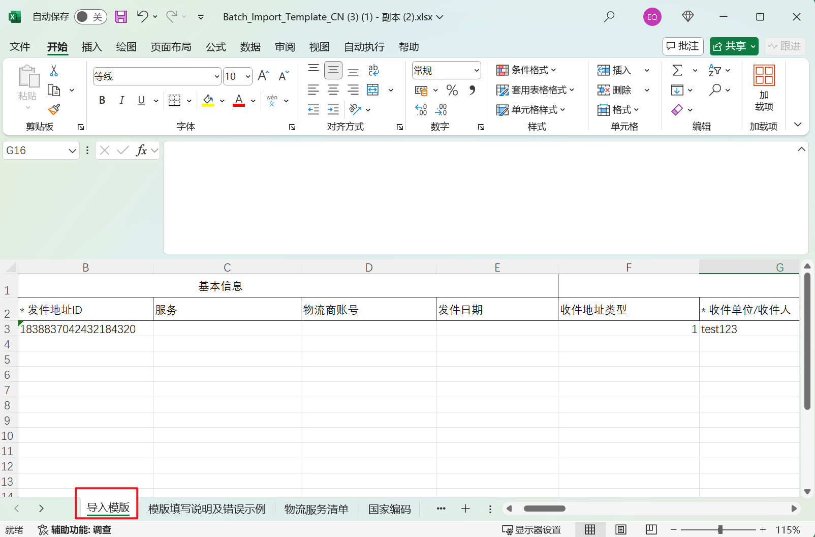Open the font size dropdown
Viewport: 815px width, 537px height.
click(248, 77)
